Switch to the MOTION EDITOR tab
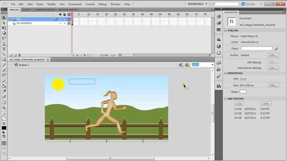The image size is (287, 161). pos(68,10)
